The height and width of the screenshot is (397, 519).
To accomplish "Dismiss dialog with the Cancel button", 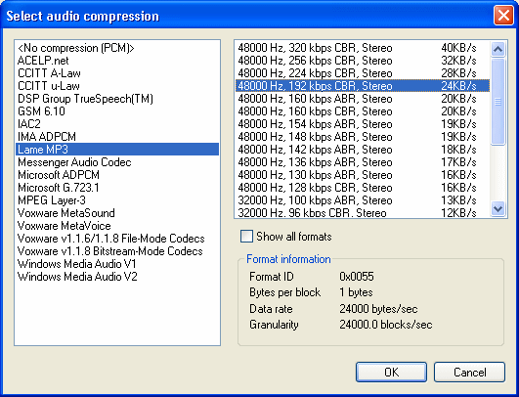I will click(469, 372).
